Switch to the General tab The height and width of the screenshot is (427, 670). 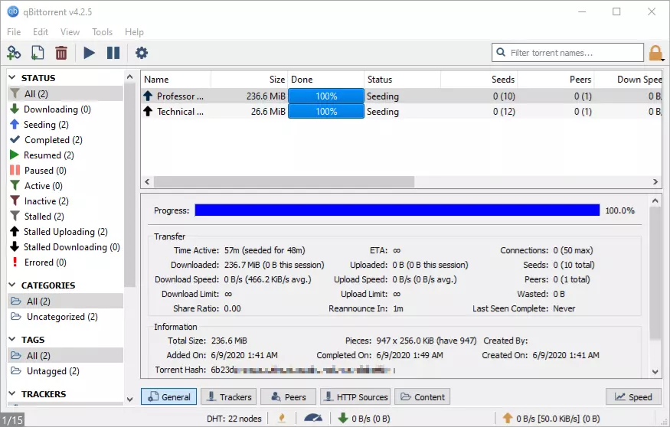[168, 396]
